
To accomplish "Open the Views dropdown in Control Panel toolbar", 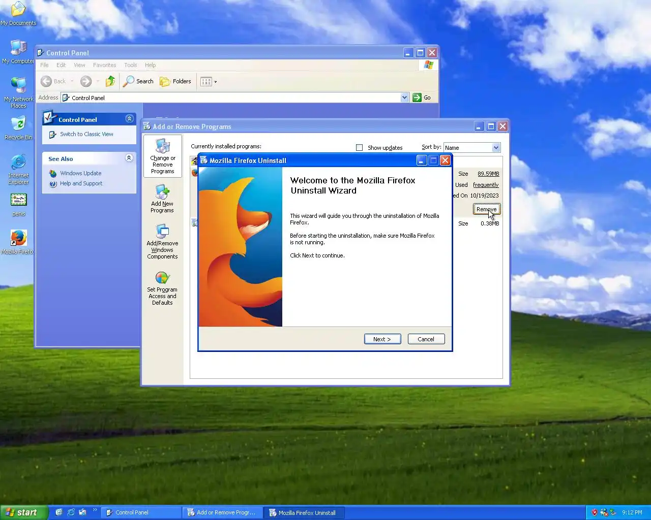I will coord(209,81).
